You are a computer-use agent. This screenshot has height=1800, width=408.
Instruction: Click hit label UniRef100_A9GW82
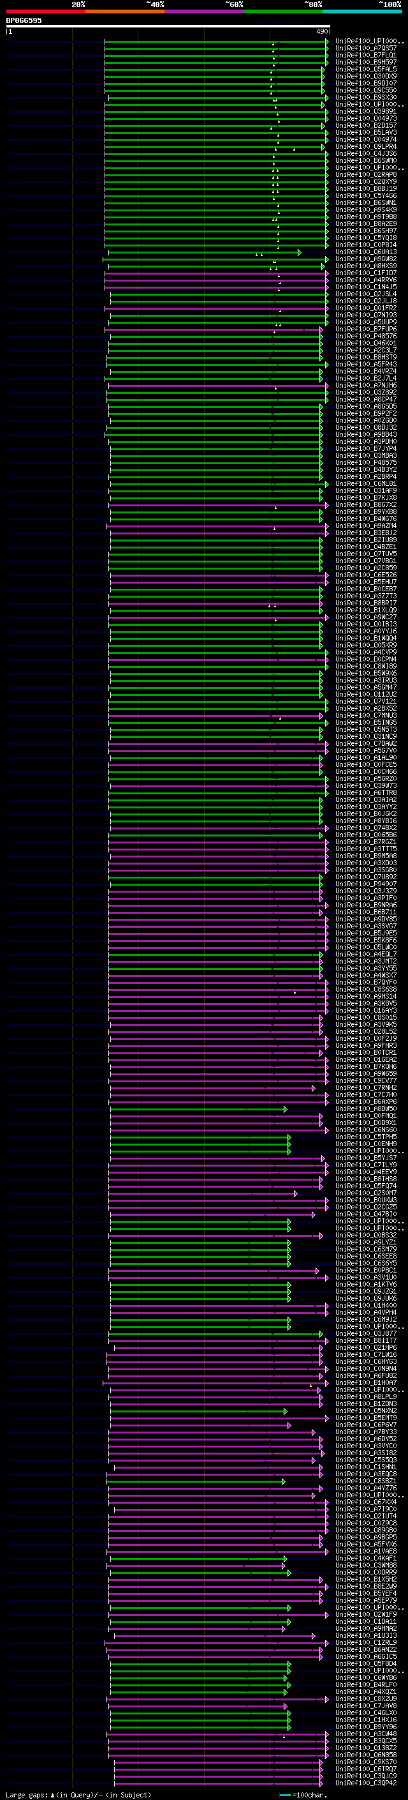tap(366, 259)
